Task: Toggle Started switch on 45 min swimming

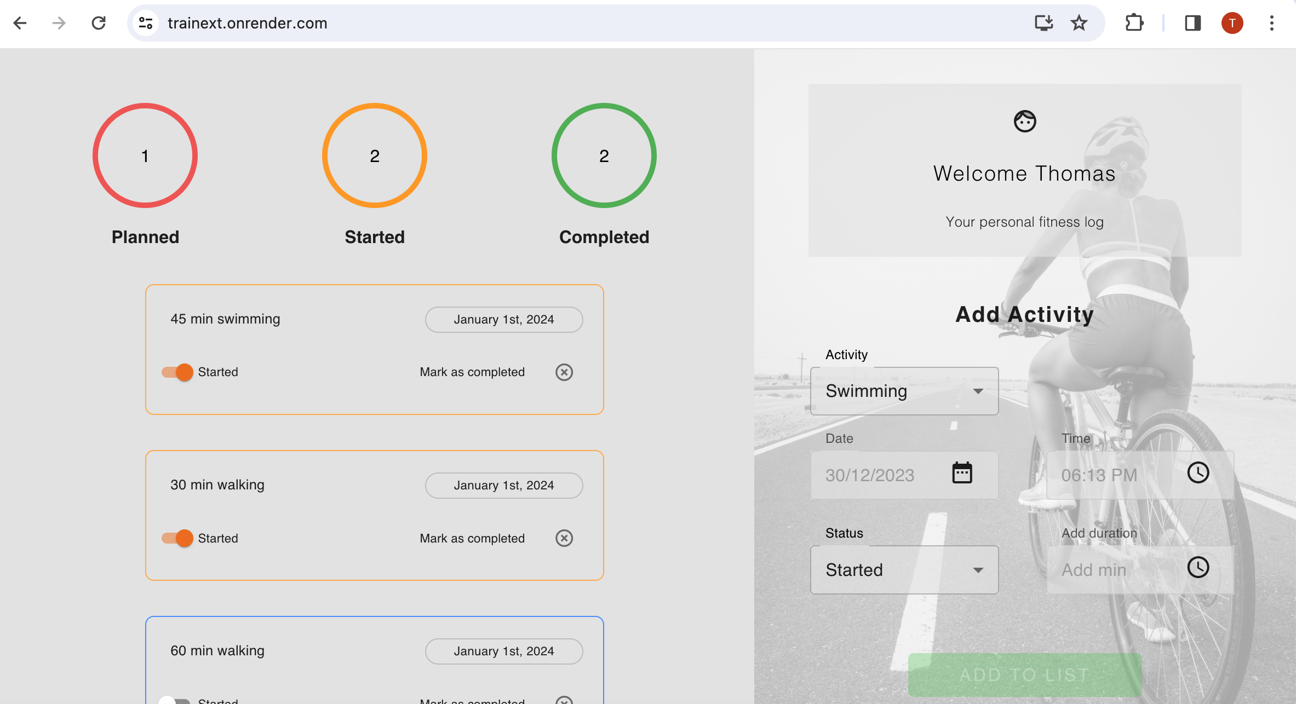Action: [x=177, y=372]
